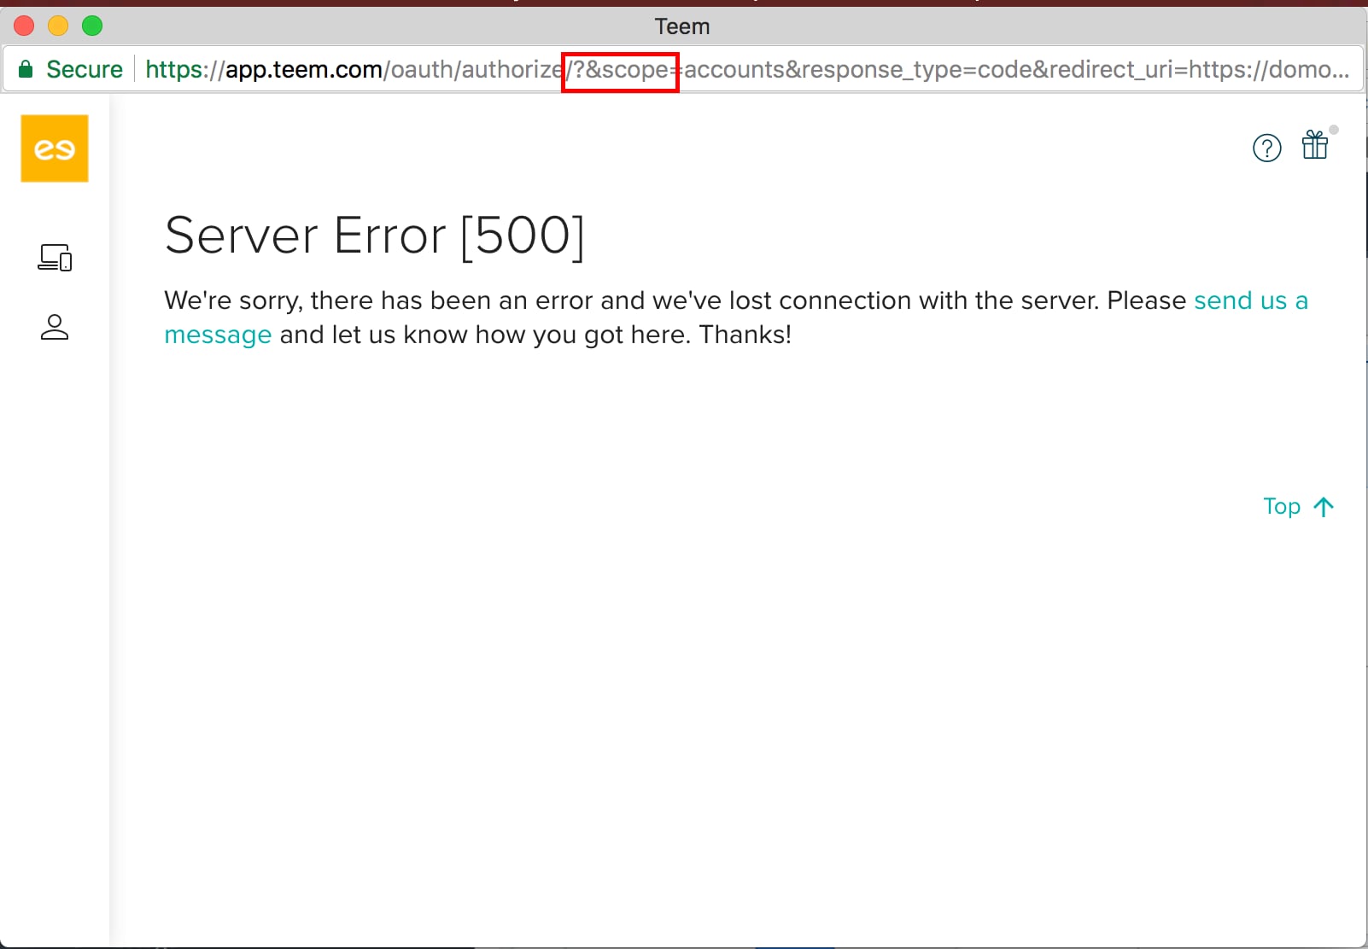Open the gift box icon
This screenshot has height=949, width=1368.
[1315, 145]
